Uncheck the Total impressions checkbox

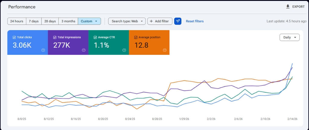(55, 37)
